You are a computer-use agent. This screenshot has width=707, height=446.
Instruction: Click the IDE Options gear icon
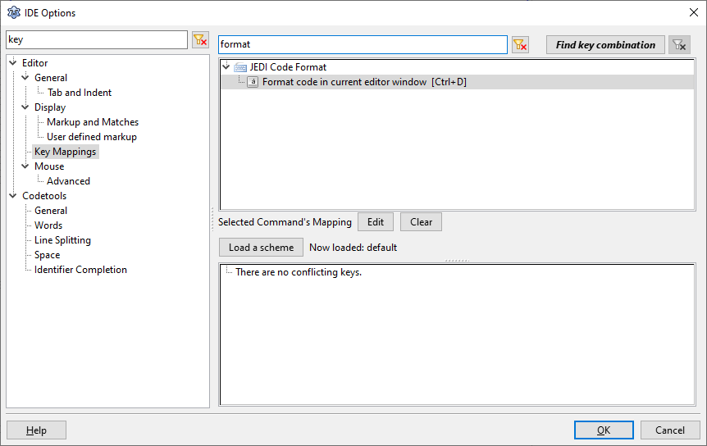coord(14,12)
